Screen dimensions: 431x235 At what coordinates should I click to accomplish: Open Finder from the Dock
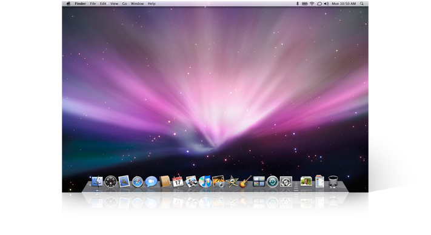pos(97,182)
